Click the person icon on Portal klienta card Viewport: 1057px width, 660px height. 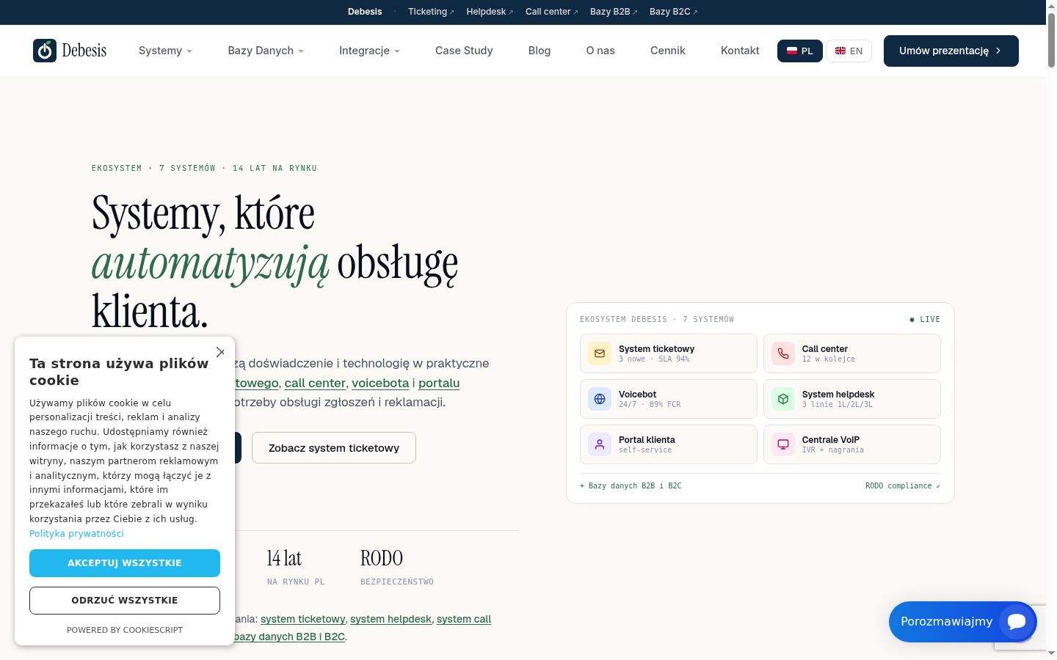pyautogui.click(x=600, y=444)
